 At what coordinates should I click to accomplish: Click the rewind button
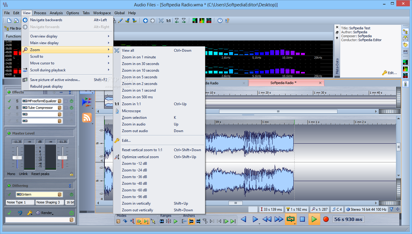coord(267,219)
